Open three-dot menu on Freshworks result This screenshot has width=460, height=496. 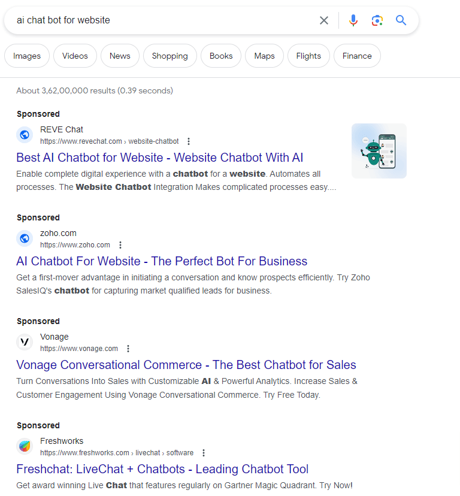[x=204, y=452]
